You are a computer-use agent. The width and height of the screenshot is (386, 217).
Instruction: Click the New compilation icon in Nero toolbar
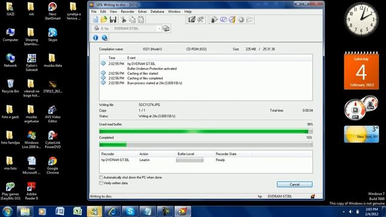[x=95, y=19]
